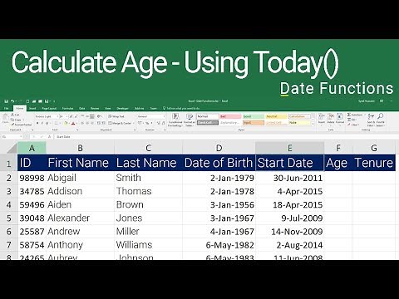The image size is (399, 299).
Task: Increase the font size
Action: pos(71,116)
